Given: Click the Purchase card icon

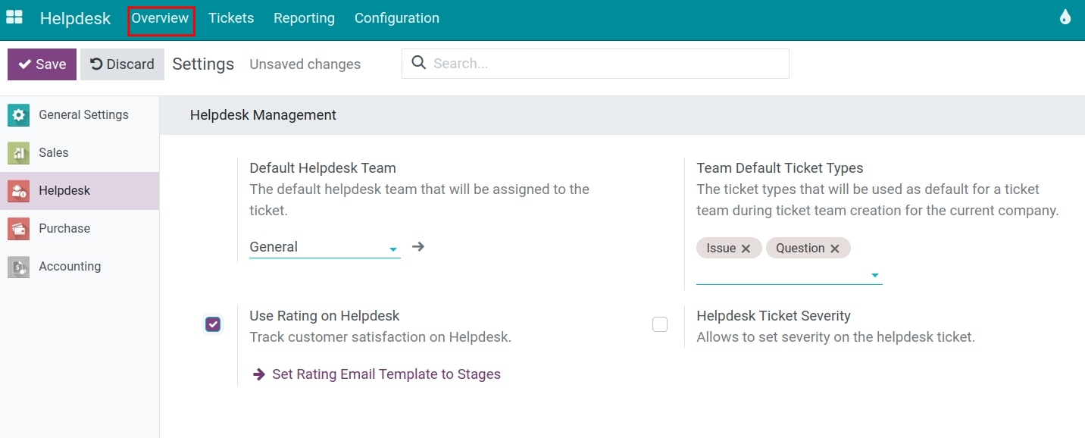Looking at the screenshot, I should click(x=19, y=229).
